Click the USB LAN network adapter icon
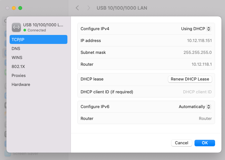 [16, 27]
